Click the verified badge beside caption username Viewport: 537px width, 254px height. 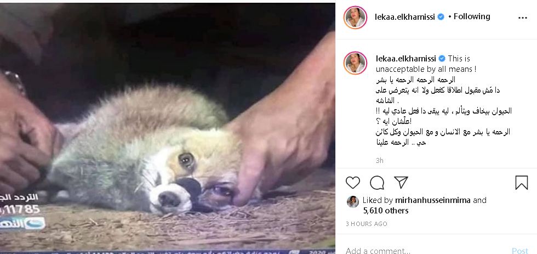pos(442,59)
